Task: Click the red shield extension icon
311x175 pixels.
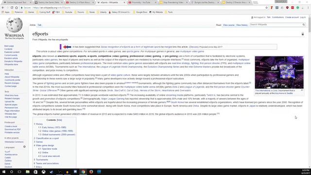Action: coord(287,8)
